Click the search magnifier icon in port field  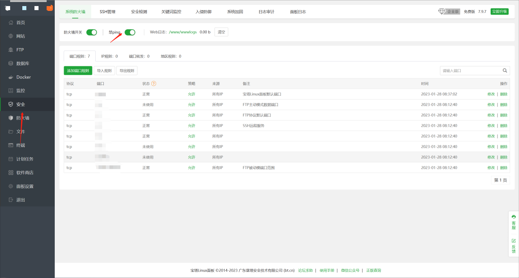point(505,70)
